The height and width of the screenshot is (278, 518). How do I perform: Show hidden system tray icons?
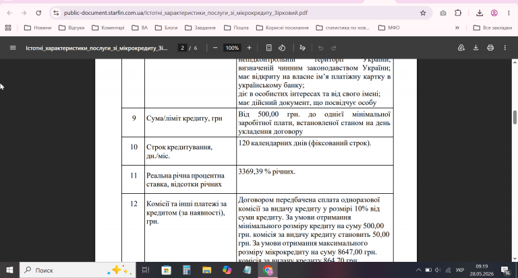click(418, 270)
